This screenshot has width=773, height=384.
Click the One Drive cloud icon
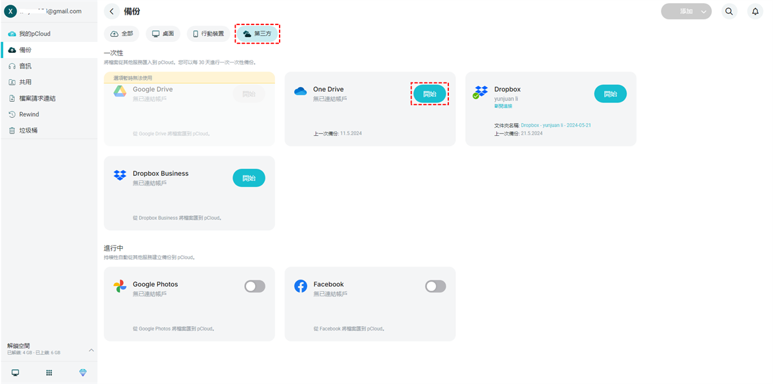(x=300, y=91)
